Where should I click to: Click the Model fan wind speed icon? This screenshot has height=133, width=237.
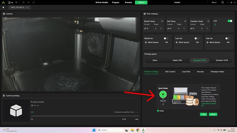(x=146, y=43)
